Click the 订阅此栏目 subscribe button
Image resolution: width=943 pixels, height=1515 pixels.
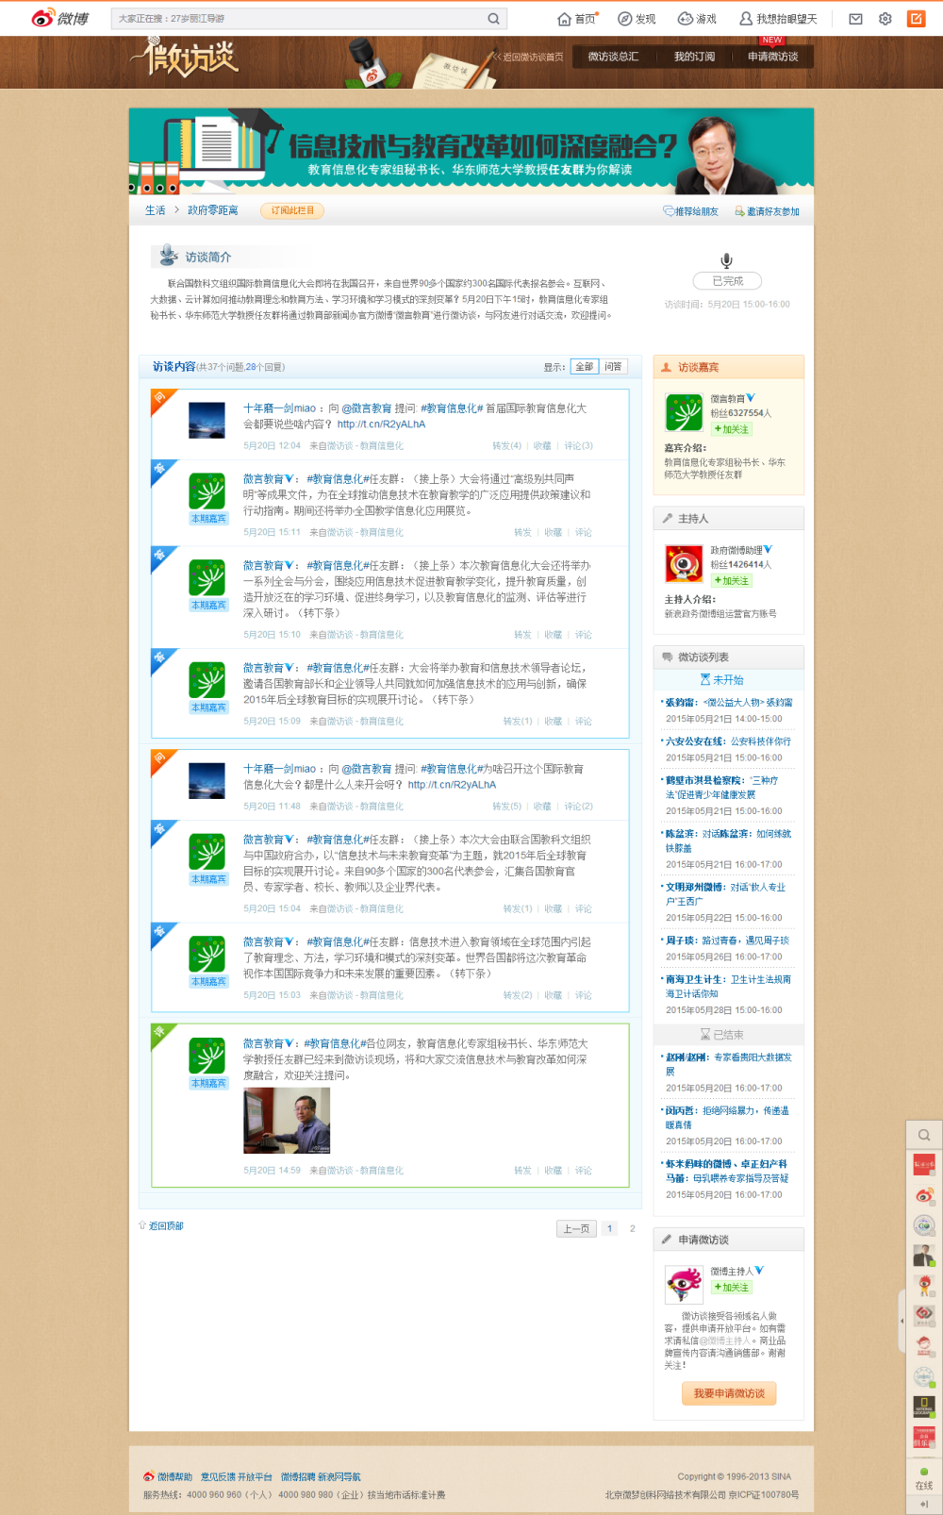[x=292, y=210]
